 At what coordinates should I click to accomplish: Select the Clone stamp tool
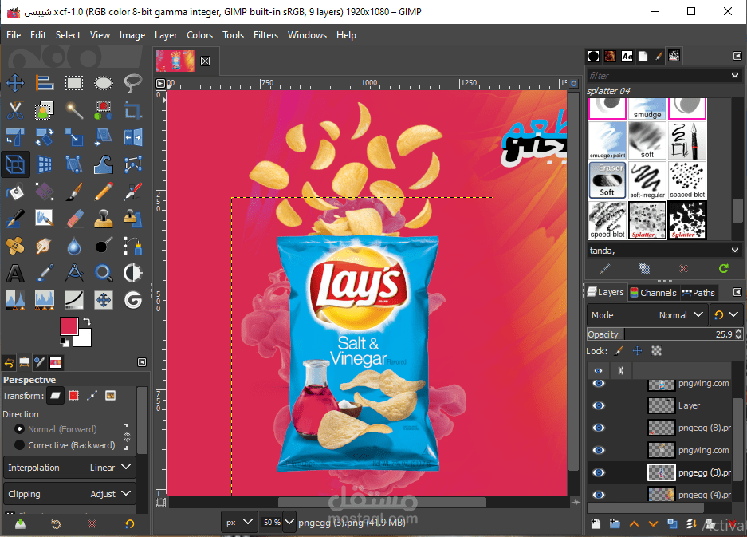point(104,219)
